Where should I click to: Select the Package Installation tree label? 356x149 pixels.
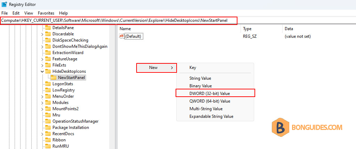click(71, 128)
